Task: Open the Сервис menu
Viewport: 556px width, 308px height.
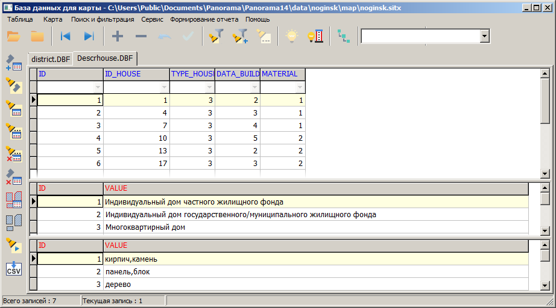Action: 152,19
